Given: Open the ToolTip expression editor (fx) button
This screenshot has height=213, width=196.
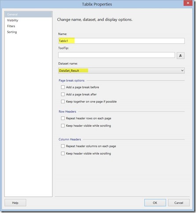Looking at the screenshot, I should tap(181, 55).
